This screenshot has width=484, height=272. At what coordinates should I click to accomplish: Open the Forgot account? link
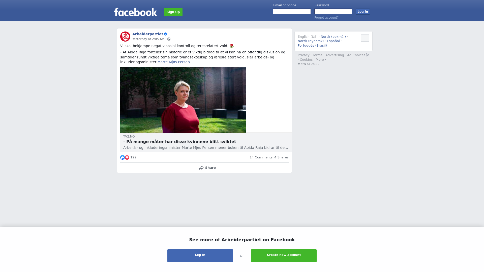pyautogui.click(x=326, y=18)
